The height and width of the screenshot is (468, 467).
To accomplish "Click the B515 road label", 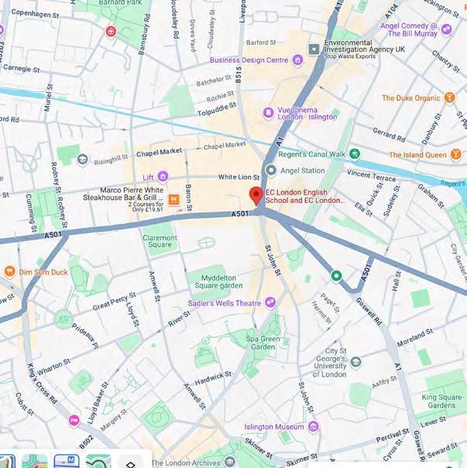I will pyautogui.click(x=239, y=74).
